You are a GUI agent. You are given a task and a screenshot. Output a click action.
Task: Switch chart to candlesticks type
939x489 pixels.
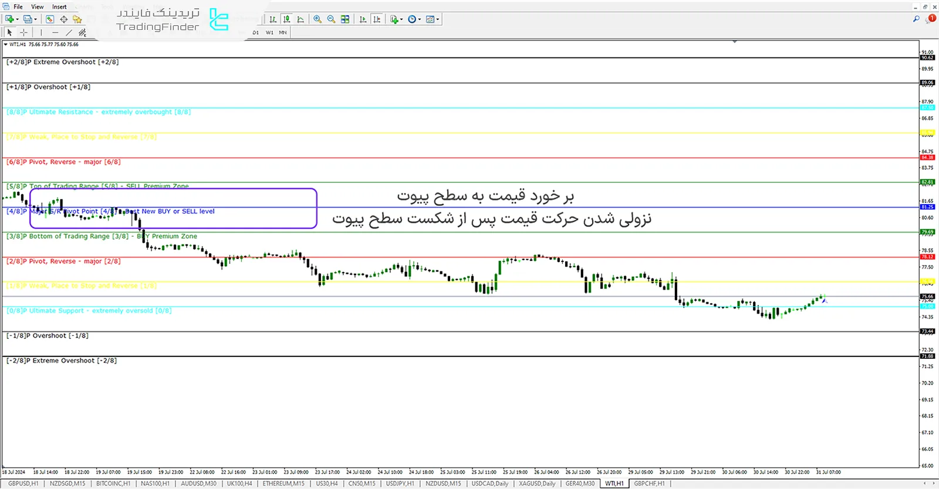tap(287, 19)
